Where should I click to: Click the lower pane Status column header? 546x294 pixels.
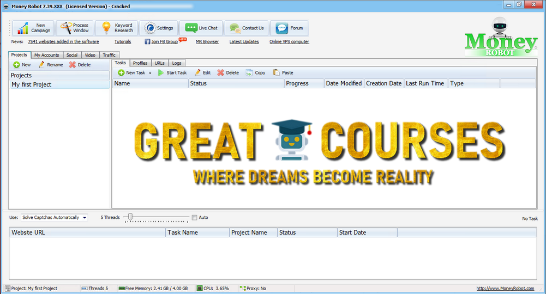[307, 232]
